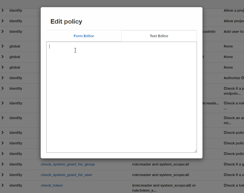Expand the second global row chevron

pyautogui.click(x=2, y=57)
